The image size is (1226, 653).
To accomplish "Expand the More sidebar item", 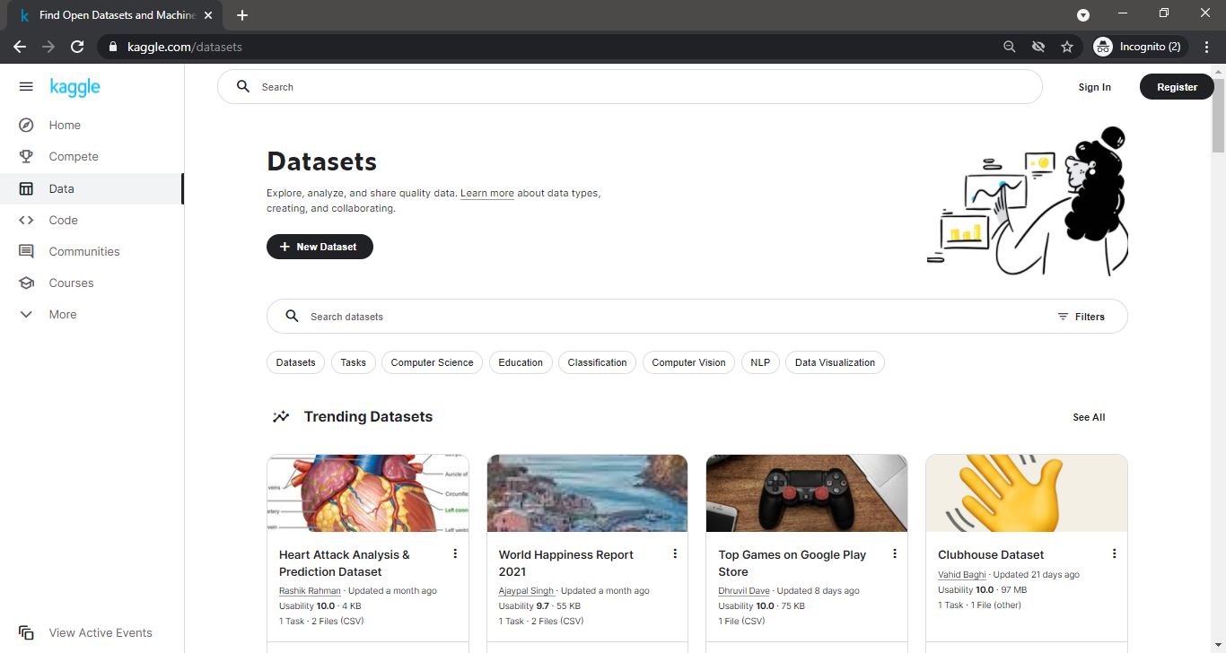I will tap(26, 314).
